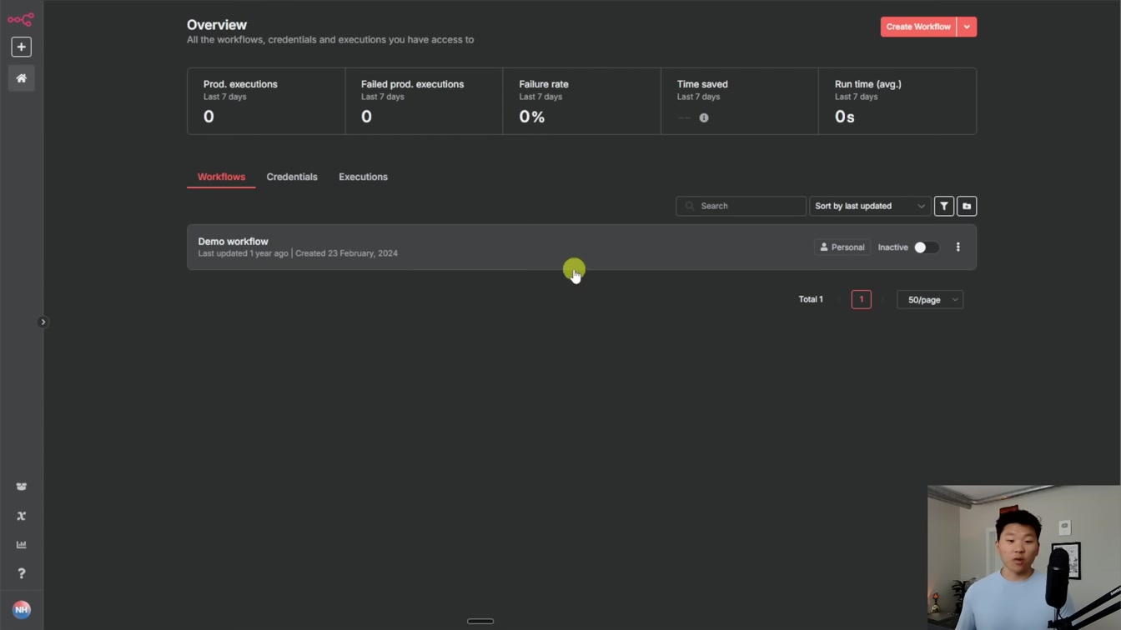Click the Personal project badge

[x=842, y=247]
